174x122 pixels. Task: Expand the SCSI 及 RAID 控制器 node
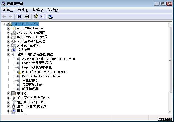pyautogui.click(x=8, y=41)
